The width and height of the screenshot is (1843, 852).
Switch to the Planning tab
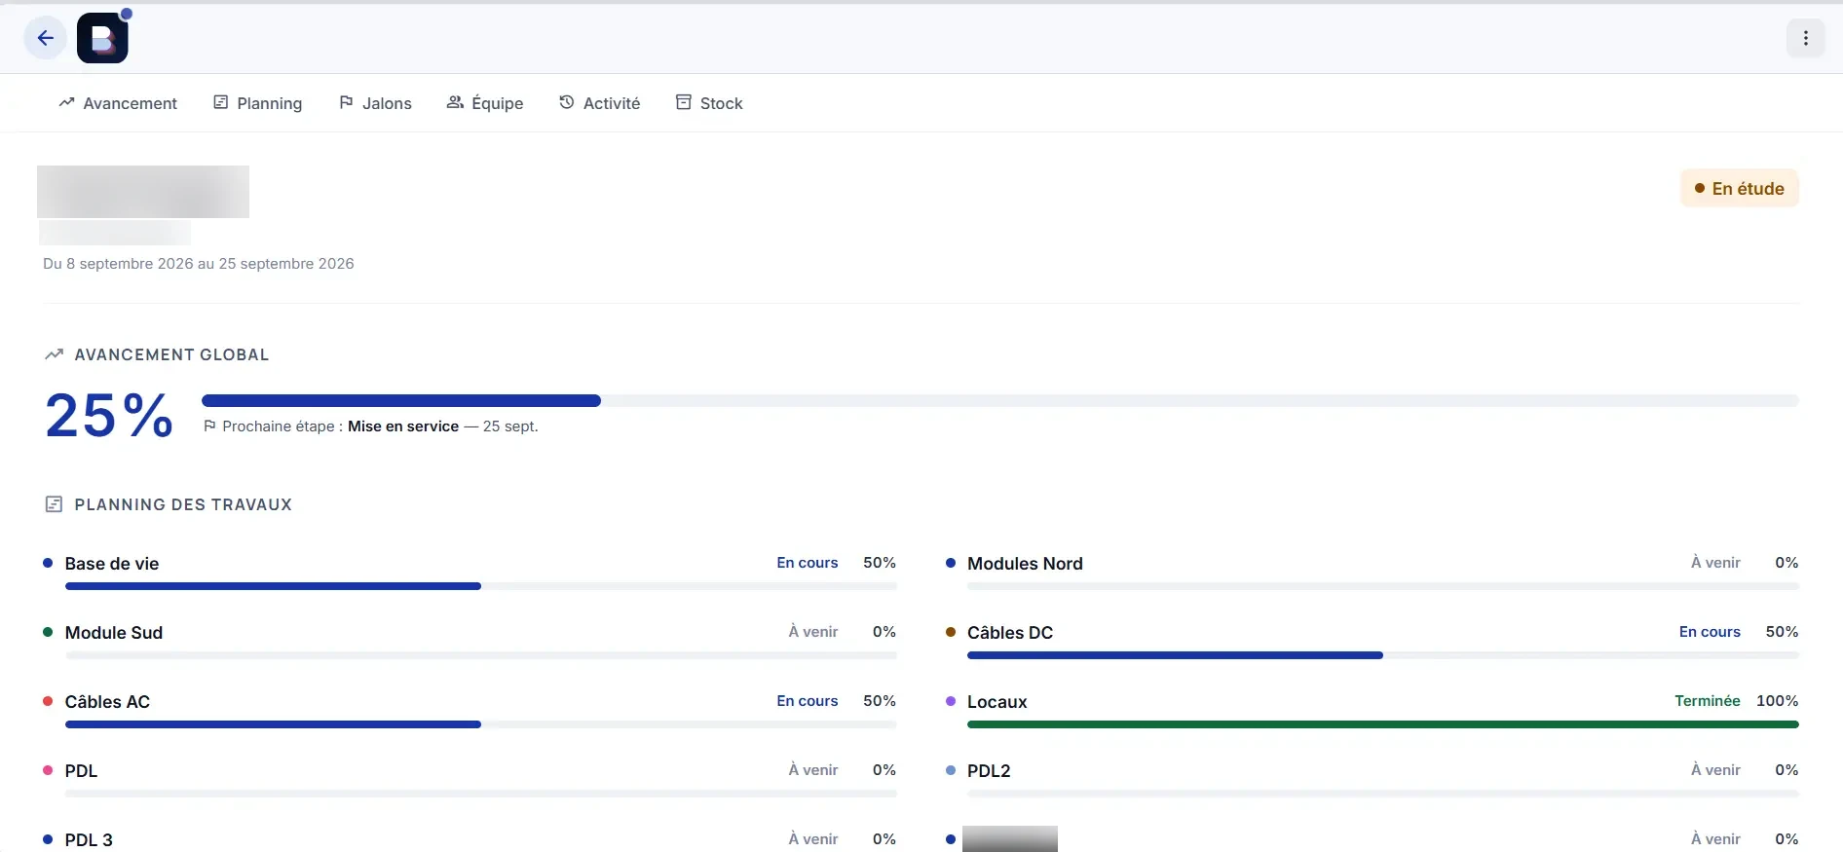pyautogui.click(x=258, y=103)
